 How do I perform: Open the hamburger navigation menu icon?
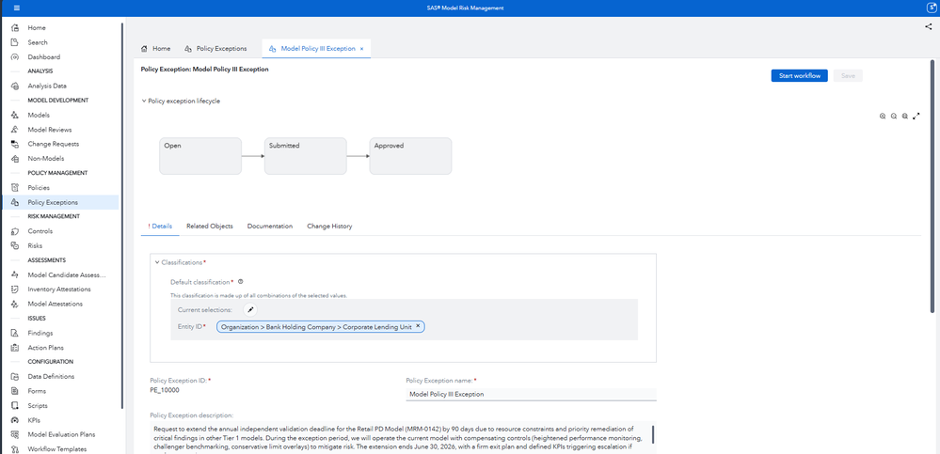16,8
